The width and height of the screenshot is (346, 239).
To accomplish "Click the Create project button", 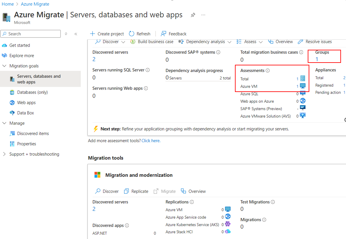I will tap(107, 33).
